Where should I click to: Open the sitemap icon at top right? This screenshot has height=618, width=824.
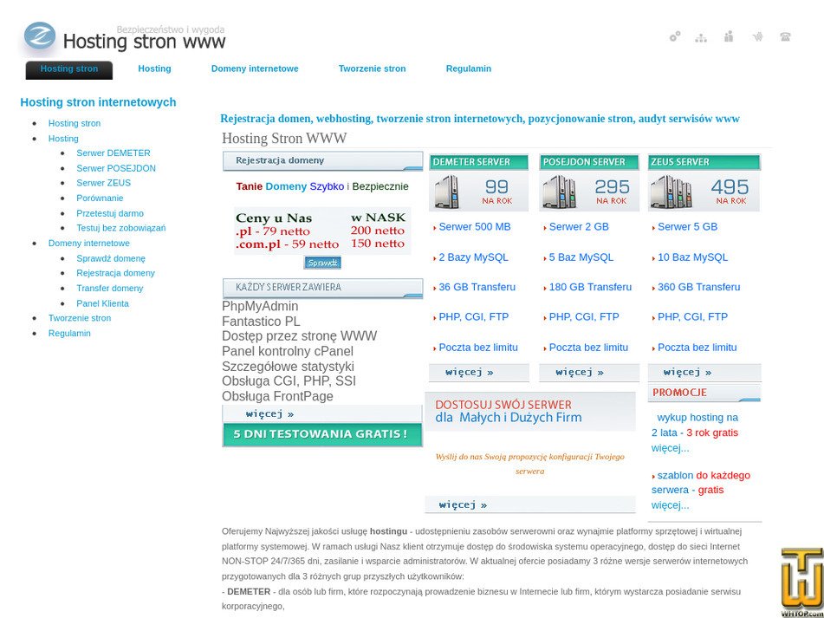pyautogui.click(x=700, y=36)
